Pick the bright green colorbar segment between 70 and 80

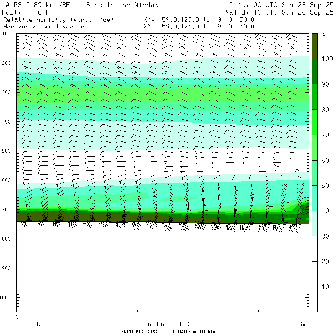click(x=315, y=122)
